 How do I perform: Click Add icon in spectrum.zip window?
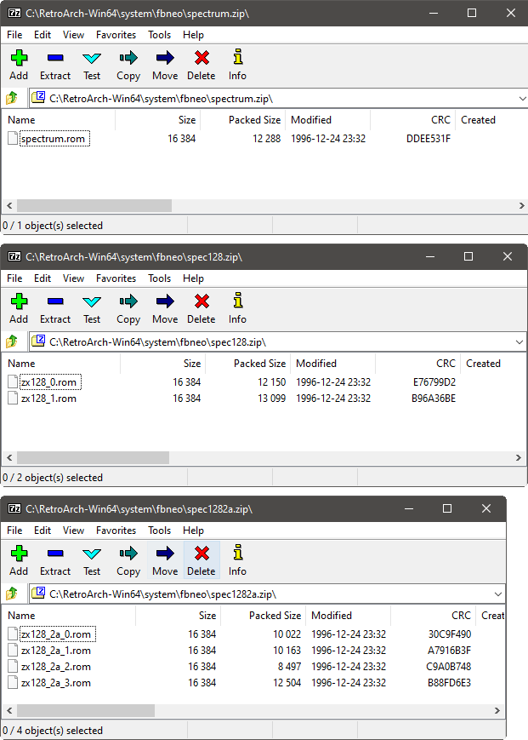19,58
